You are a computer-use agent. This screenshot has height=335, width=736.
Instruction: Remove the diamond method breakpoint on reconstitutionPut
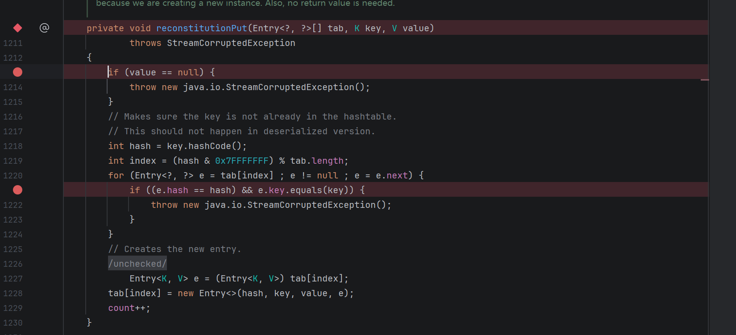pos(17,28)
